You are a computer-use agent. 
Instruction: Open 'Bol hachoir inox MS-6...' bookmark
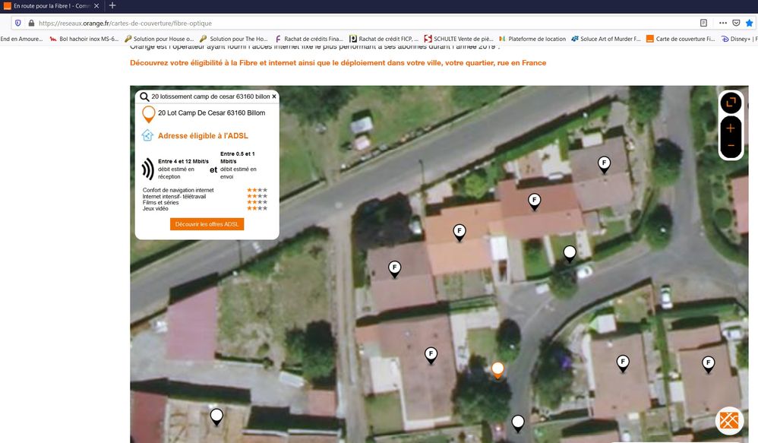tap(84, 39)
